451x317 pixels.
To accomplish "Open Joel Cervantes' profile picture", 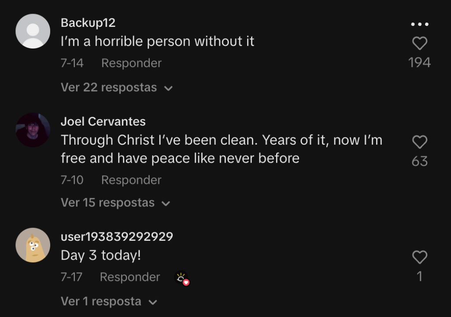I will [x=33, y=130].
